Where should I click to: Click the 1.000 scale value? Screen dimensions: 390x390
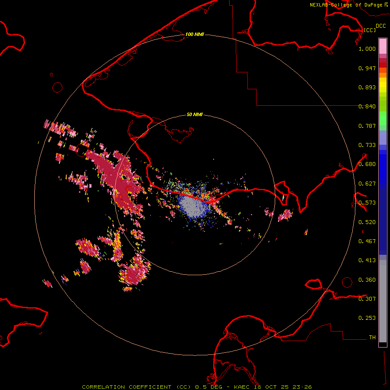pos(367,49)
